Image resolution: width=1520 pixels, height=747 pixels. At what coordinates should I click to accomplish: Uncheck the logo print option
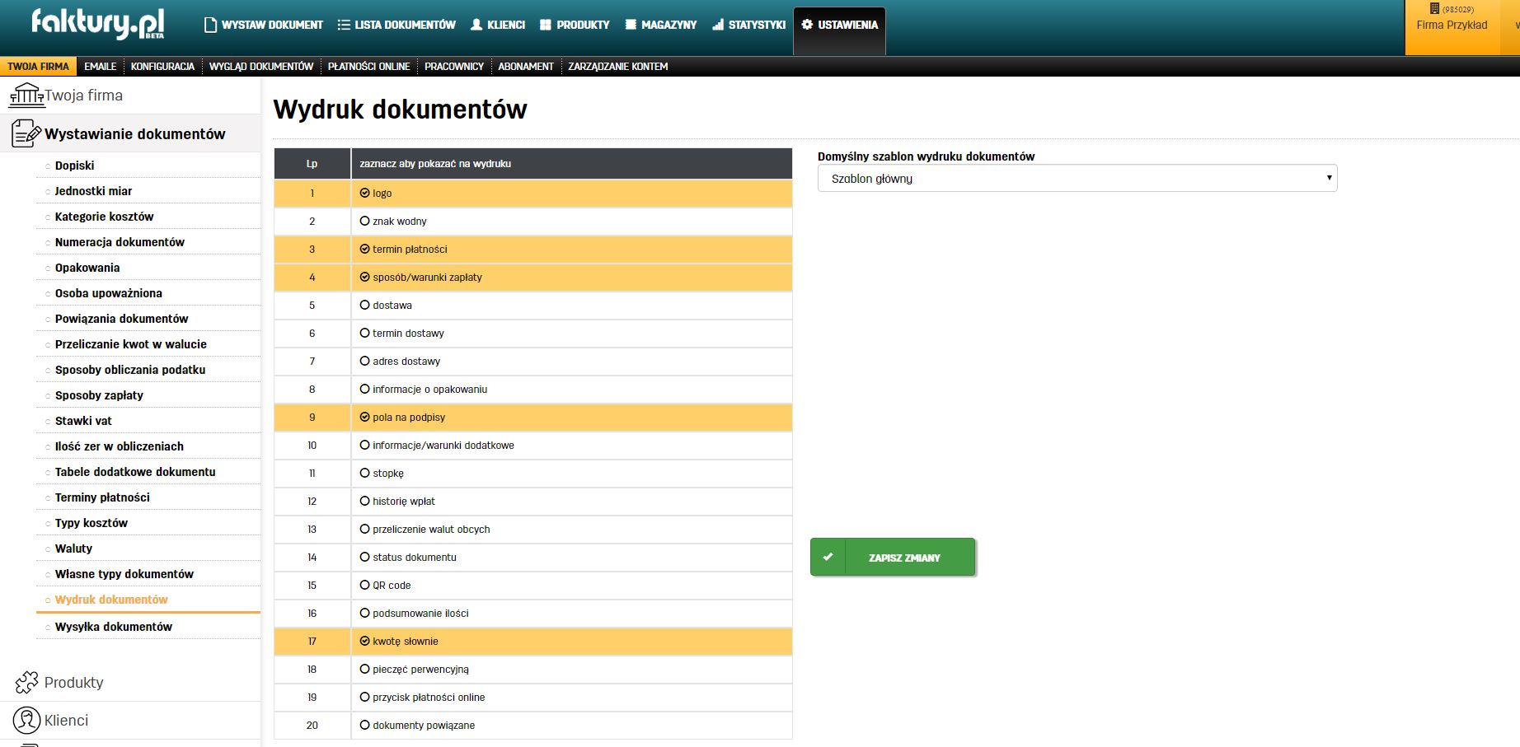pyautogui.click(x=364, y=193)
